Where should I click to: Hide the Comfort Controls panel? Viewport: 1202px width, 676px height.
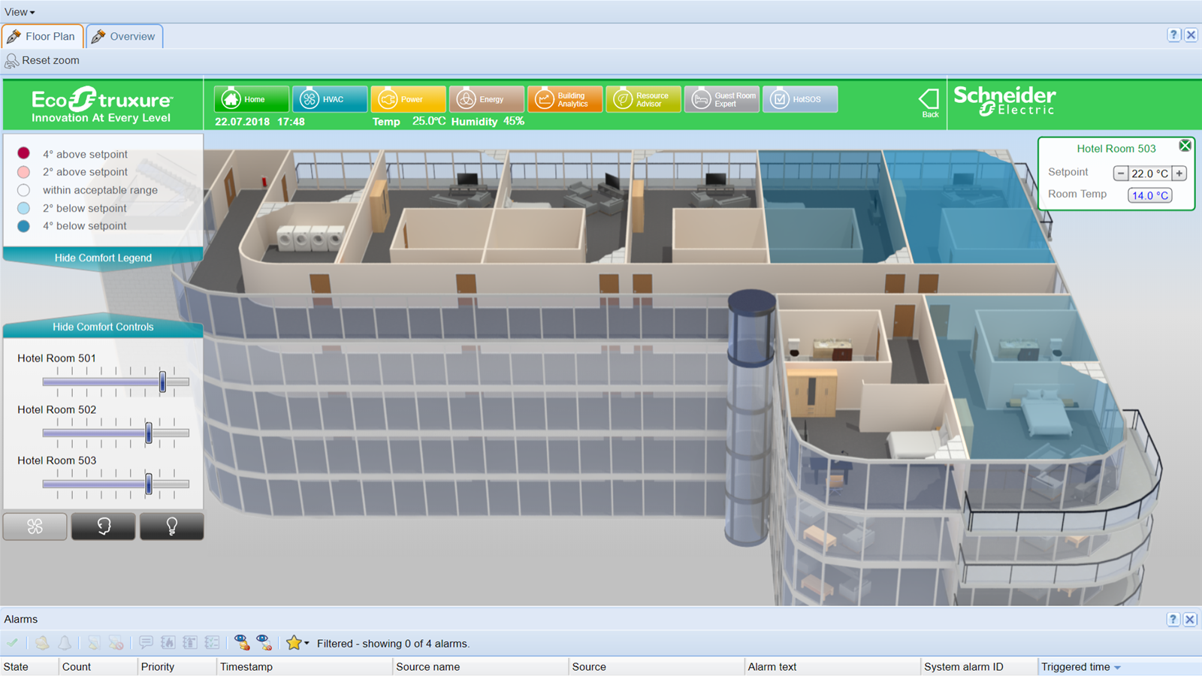pos(103,327)
